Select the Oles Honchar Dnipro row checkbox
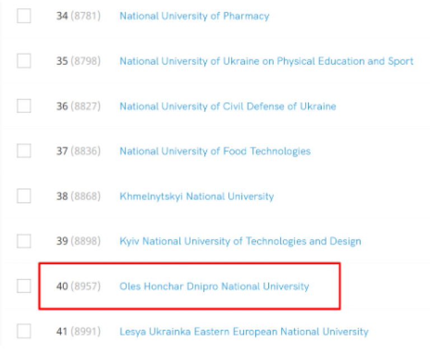 (24, 287)
